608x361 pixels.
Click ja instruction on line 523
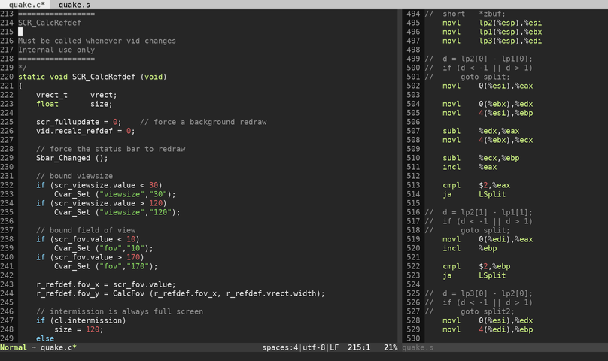(447, 275)
